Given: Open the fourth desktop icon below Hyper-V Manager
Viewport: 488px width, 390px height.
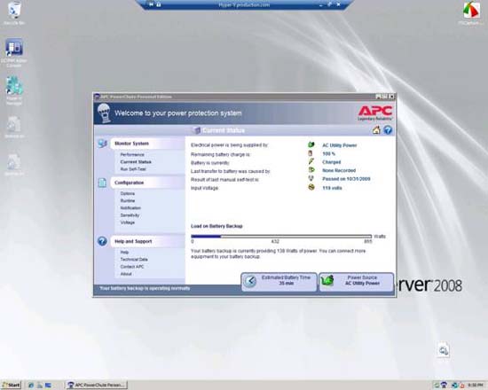Looking at the screenshot, I should pos(14,128).
